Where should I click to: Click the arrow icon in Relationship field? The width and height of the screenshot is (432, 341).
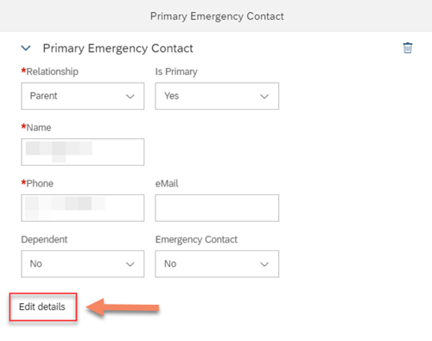(x=130, y=97)
